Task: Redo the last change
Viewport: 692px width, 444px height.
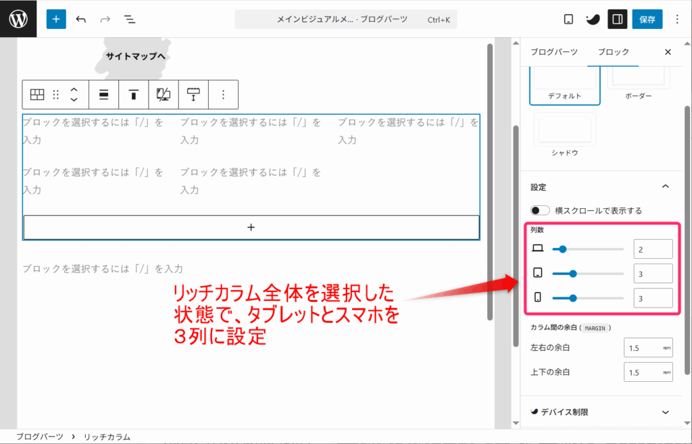Action: click(105, 20)
